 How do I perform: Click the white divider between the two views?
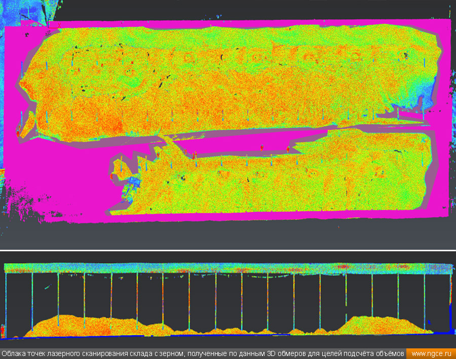pyautogui.click(x=228, y=250)
